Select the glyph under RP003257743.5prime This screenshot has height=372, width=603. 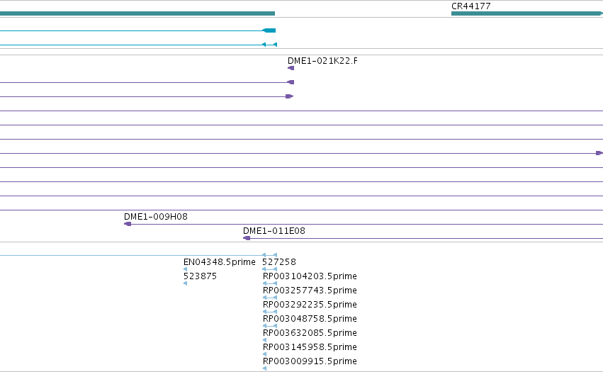(269, 298)
